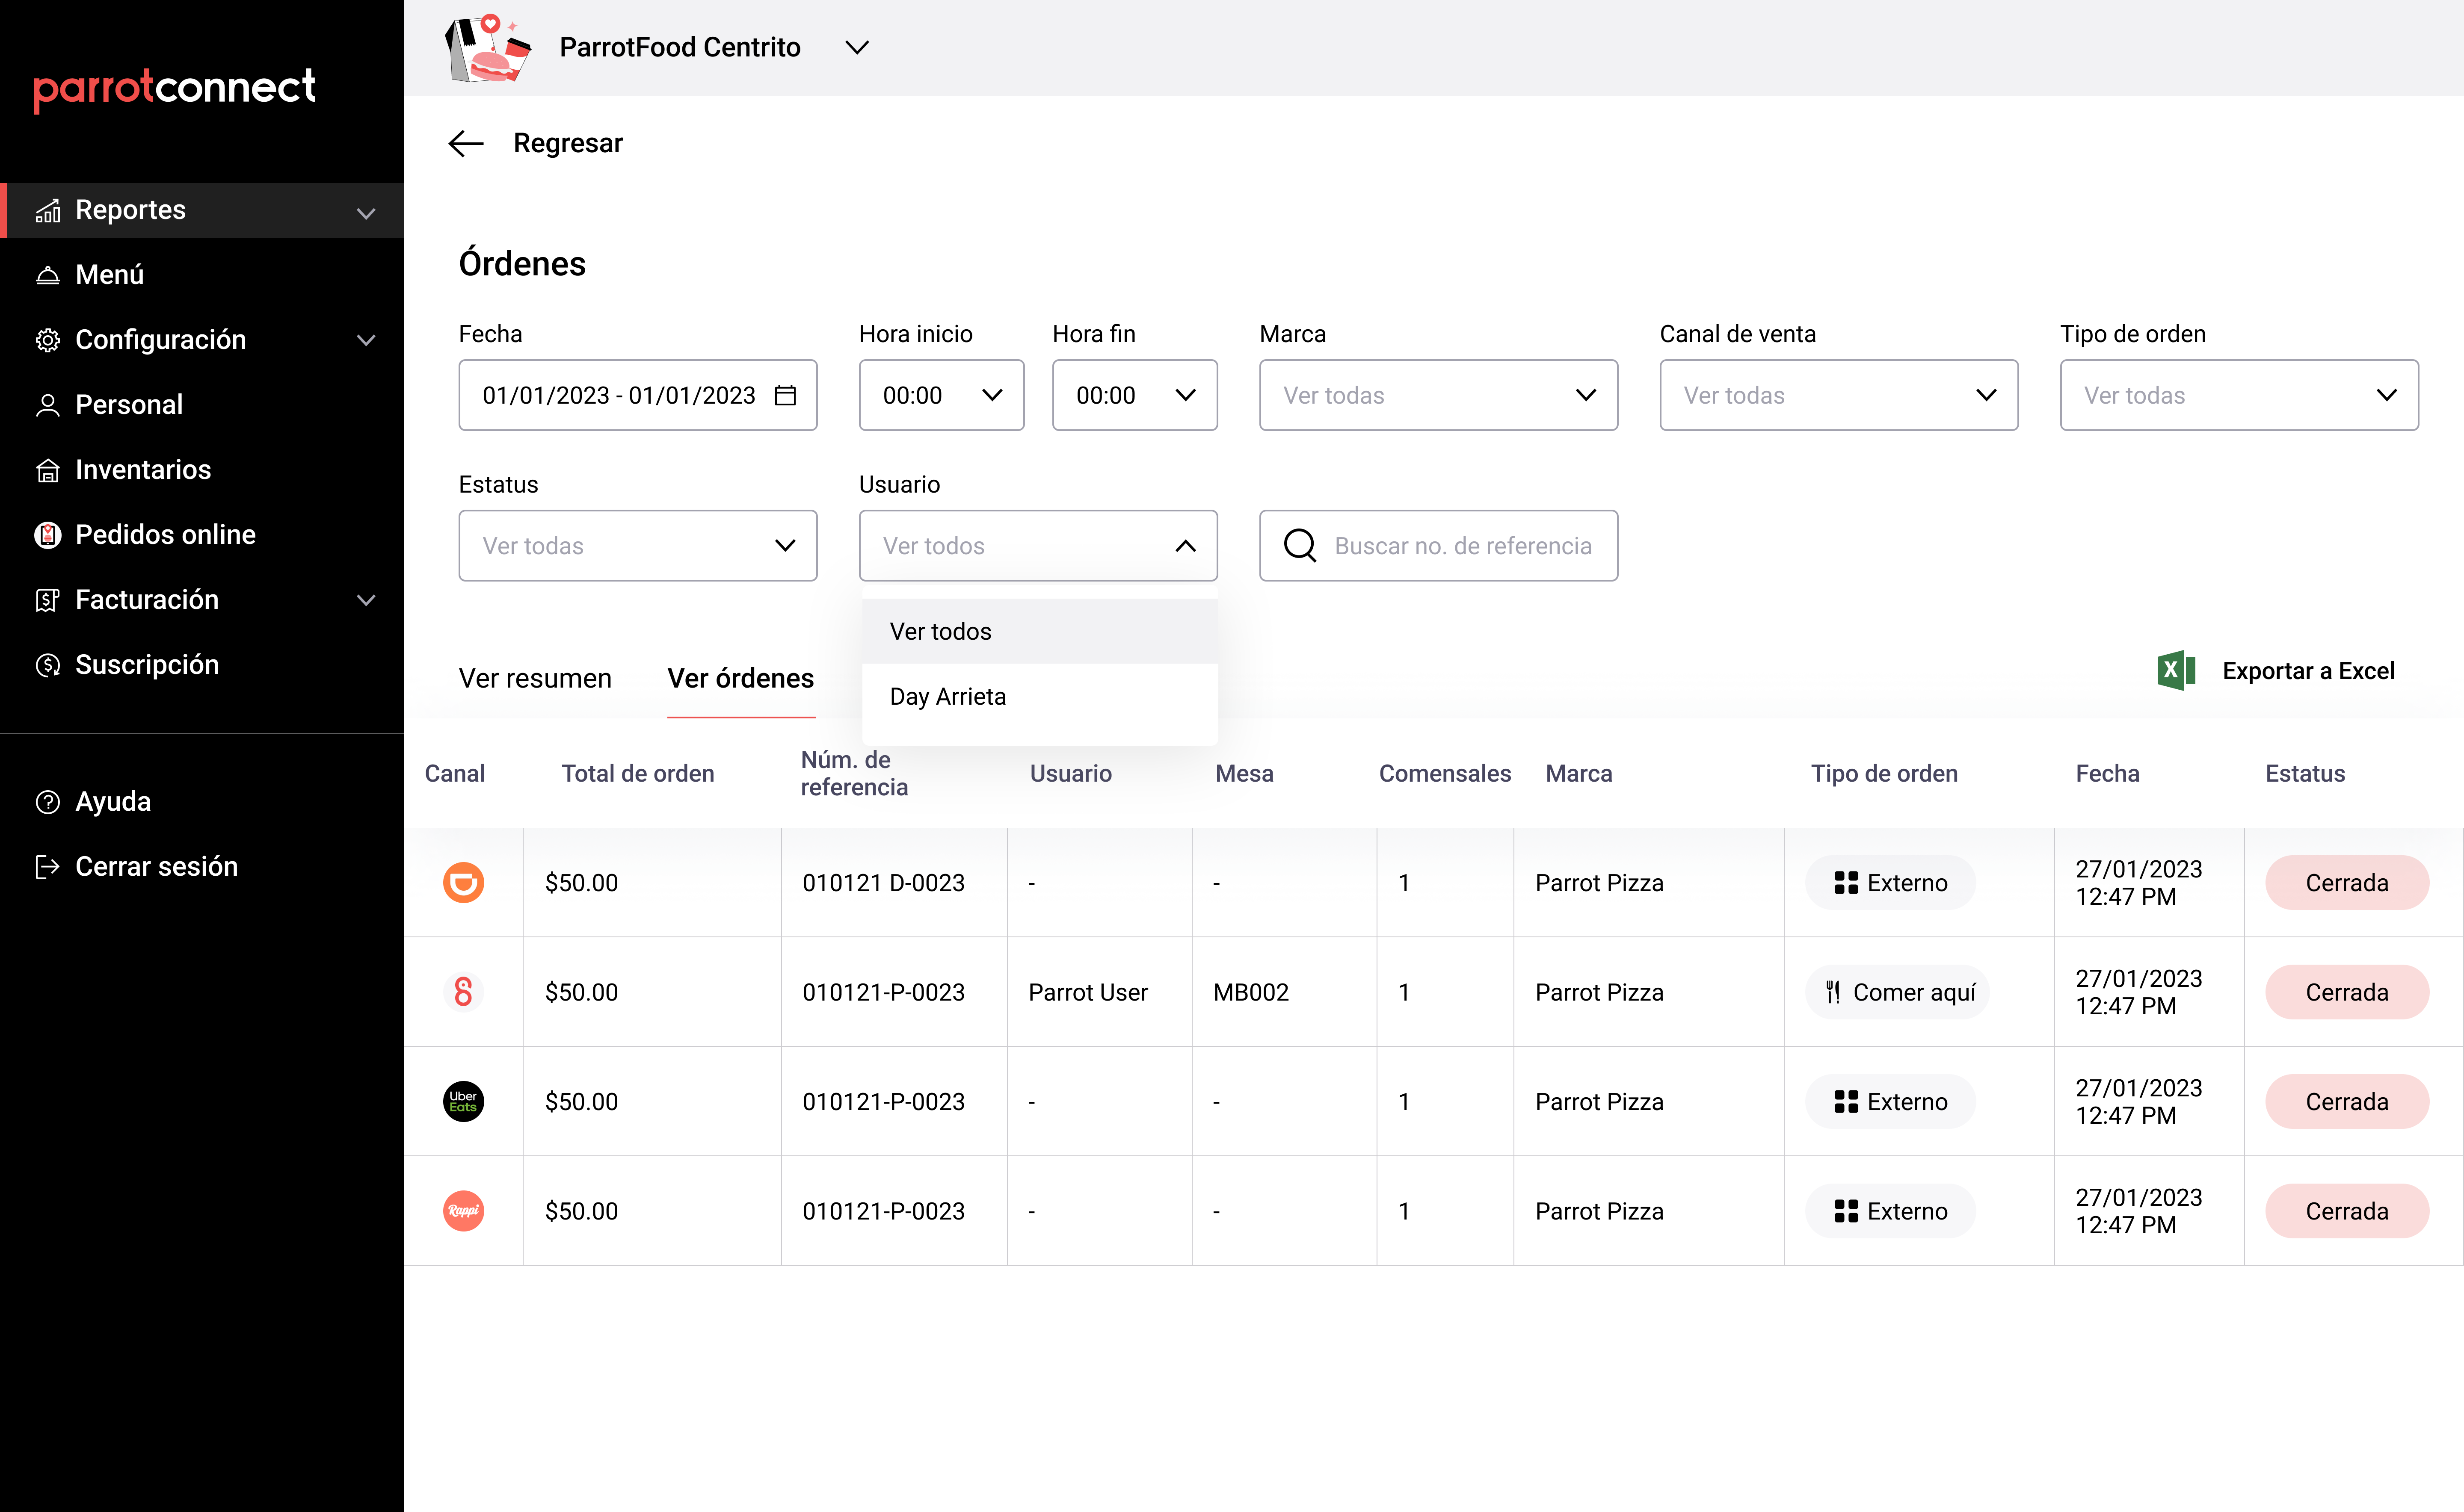This screenshot has width=2464, height=1512.
Task: Click the Uber Eats channel icon
Action: [463, 1102]
